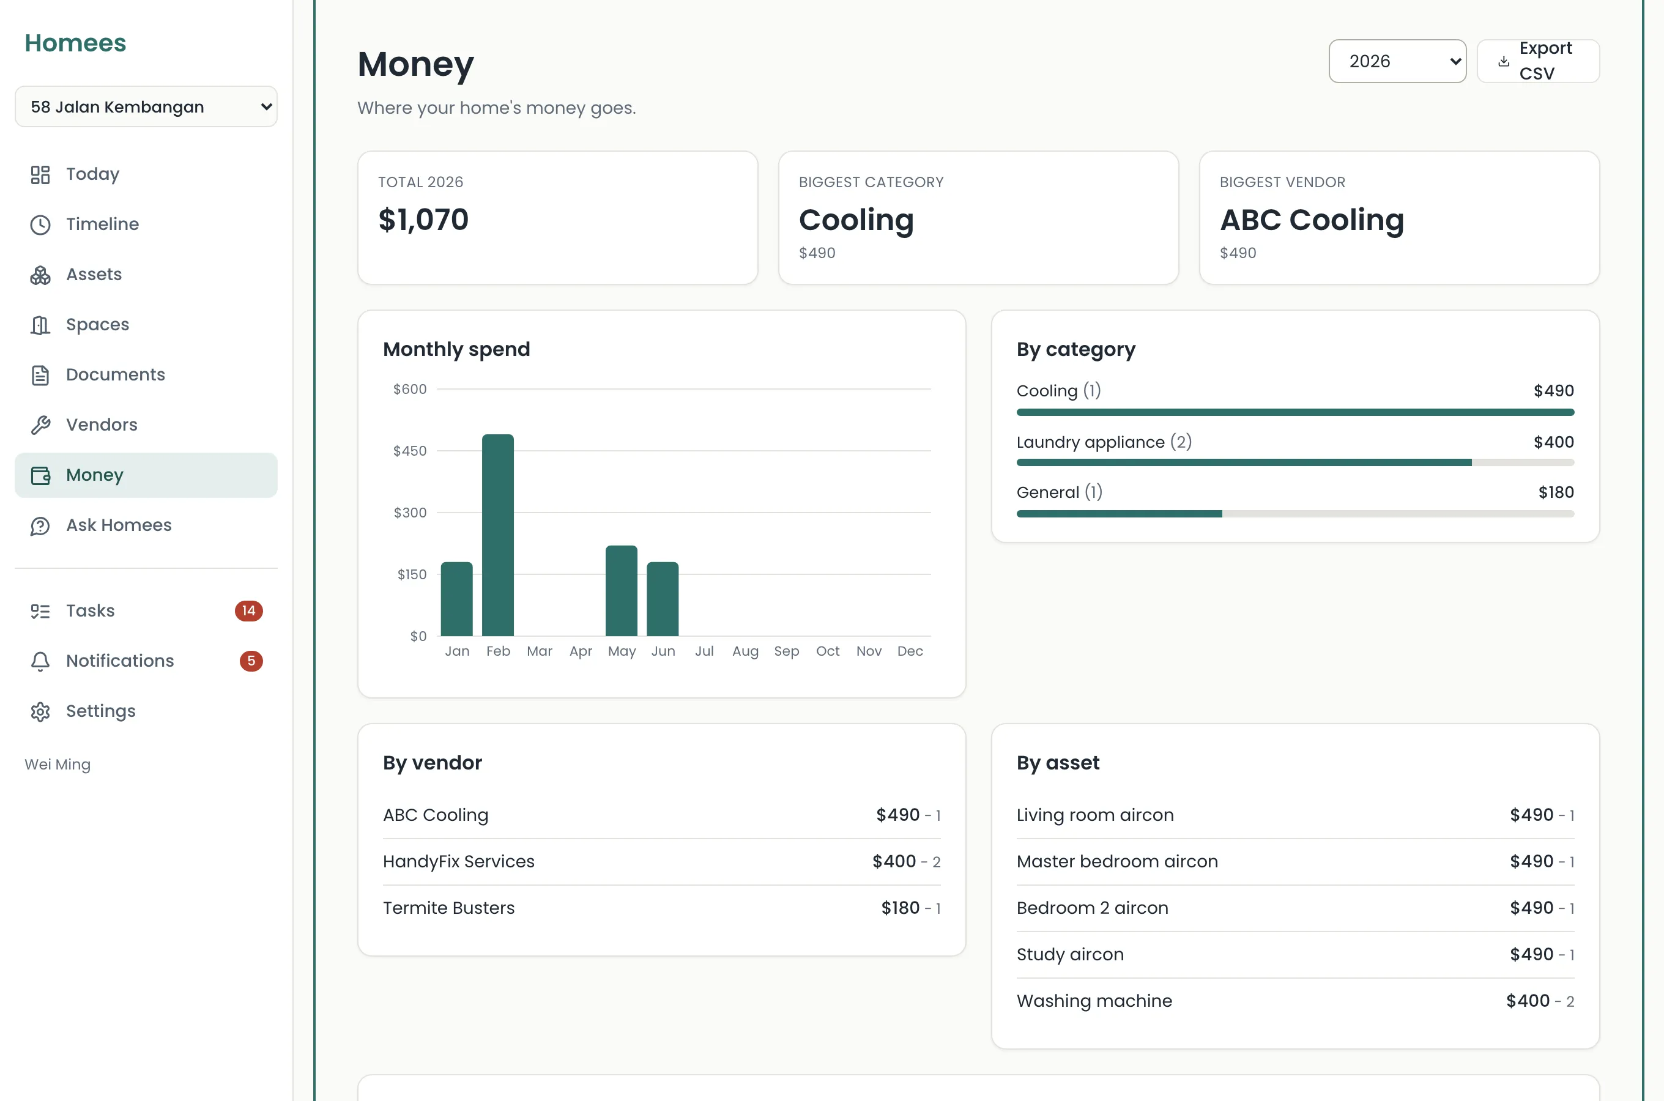
Task: Click the By vendor heading
Action: pyautogui.click(x=433, y=763)
